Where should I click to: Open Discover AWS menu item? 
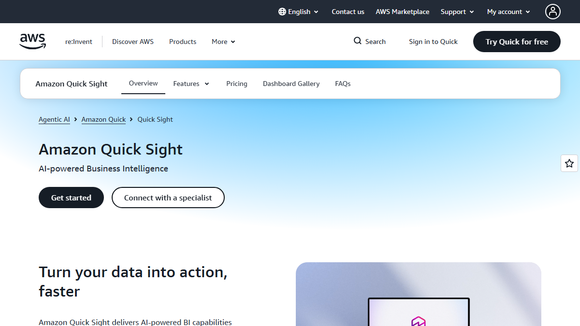[133, 42]
